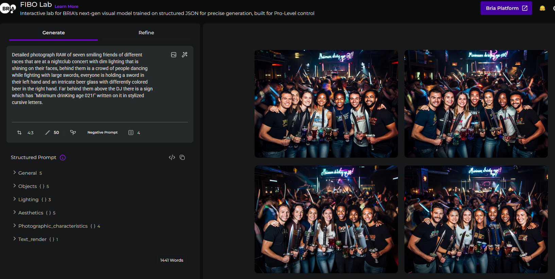Expand the Aesthetics section
The width and height of the screenshot is (555, 279).
click(x=34, y=213)
